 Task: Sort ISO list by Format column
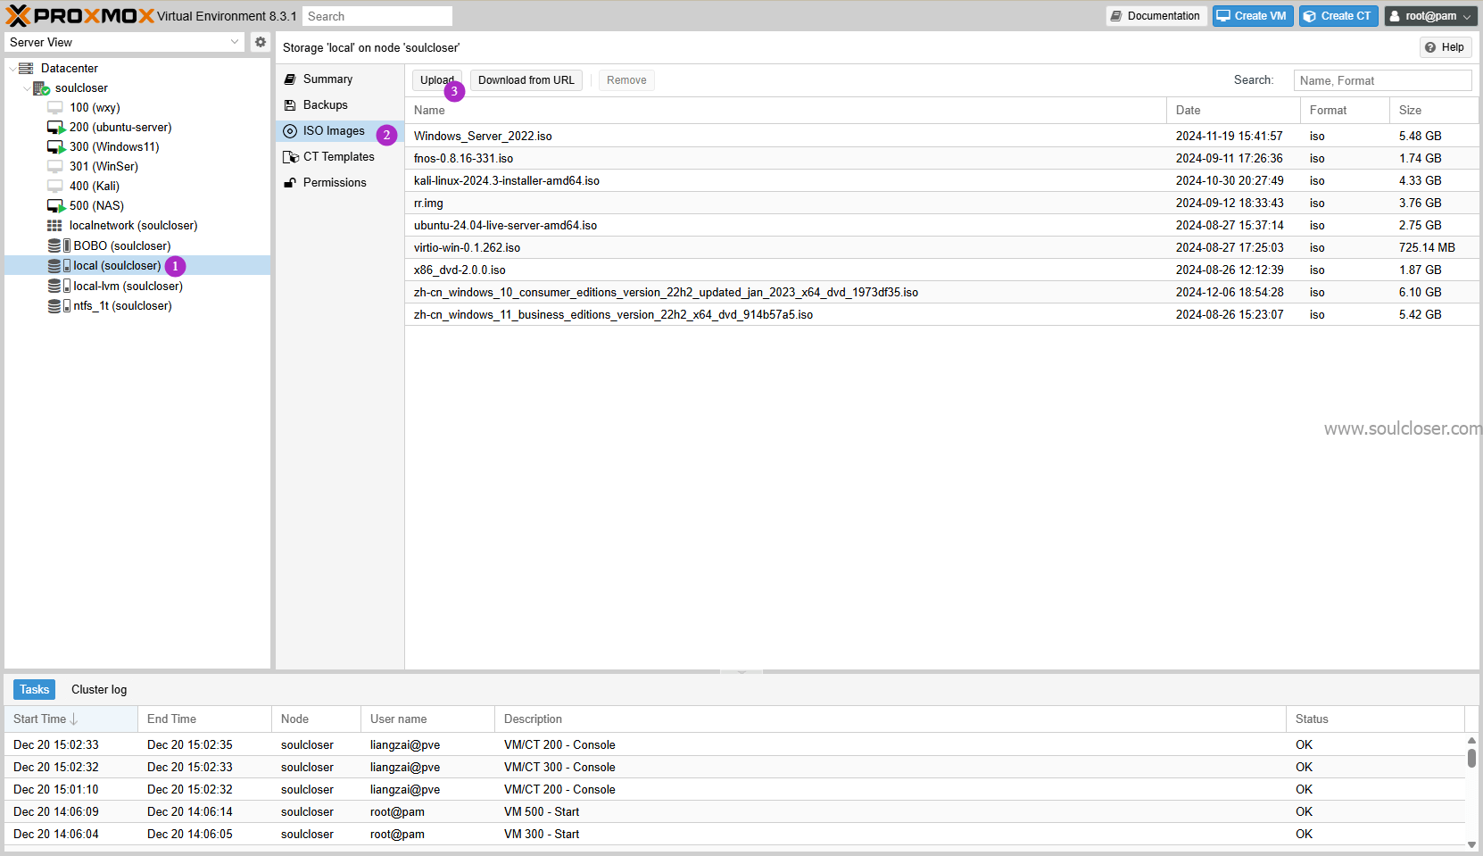[x=1345, y=110]
